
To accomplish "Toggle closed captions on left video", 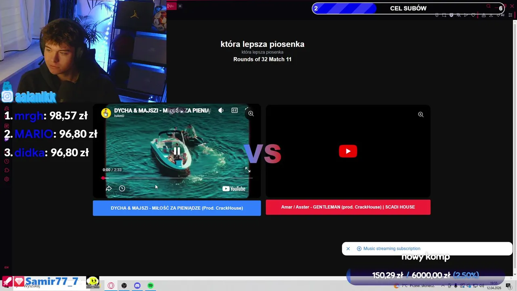I will click(x=235, y=110).
